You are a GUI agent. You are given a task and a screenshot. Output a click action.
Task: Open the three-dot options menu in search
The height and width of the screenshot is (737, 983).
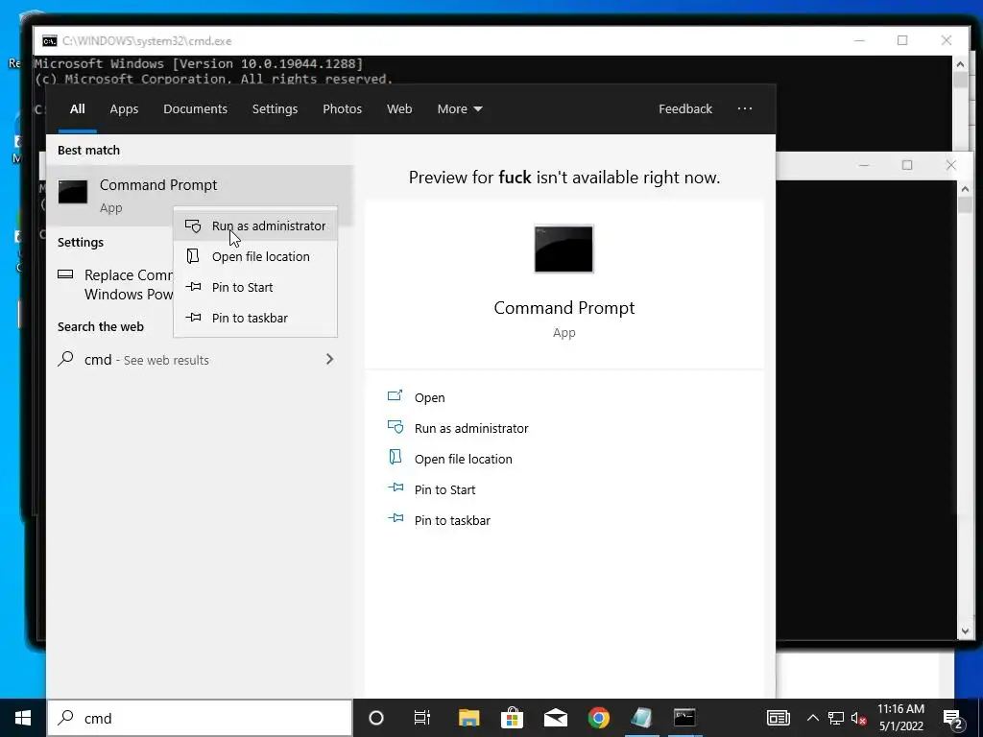tap(744, 108)
